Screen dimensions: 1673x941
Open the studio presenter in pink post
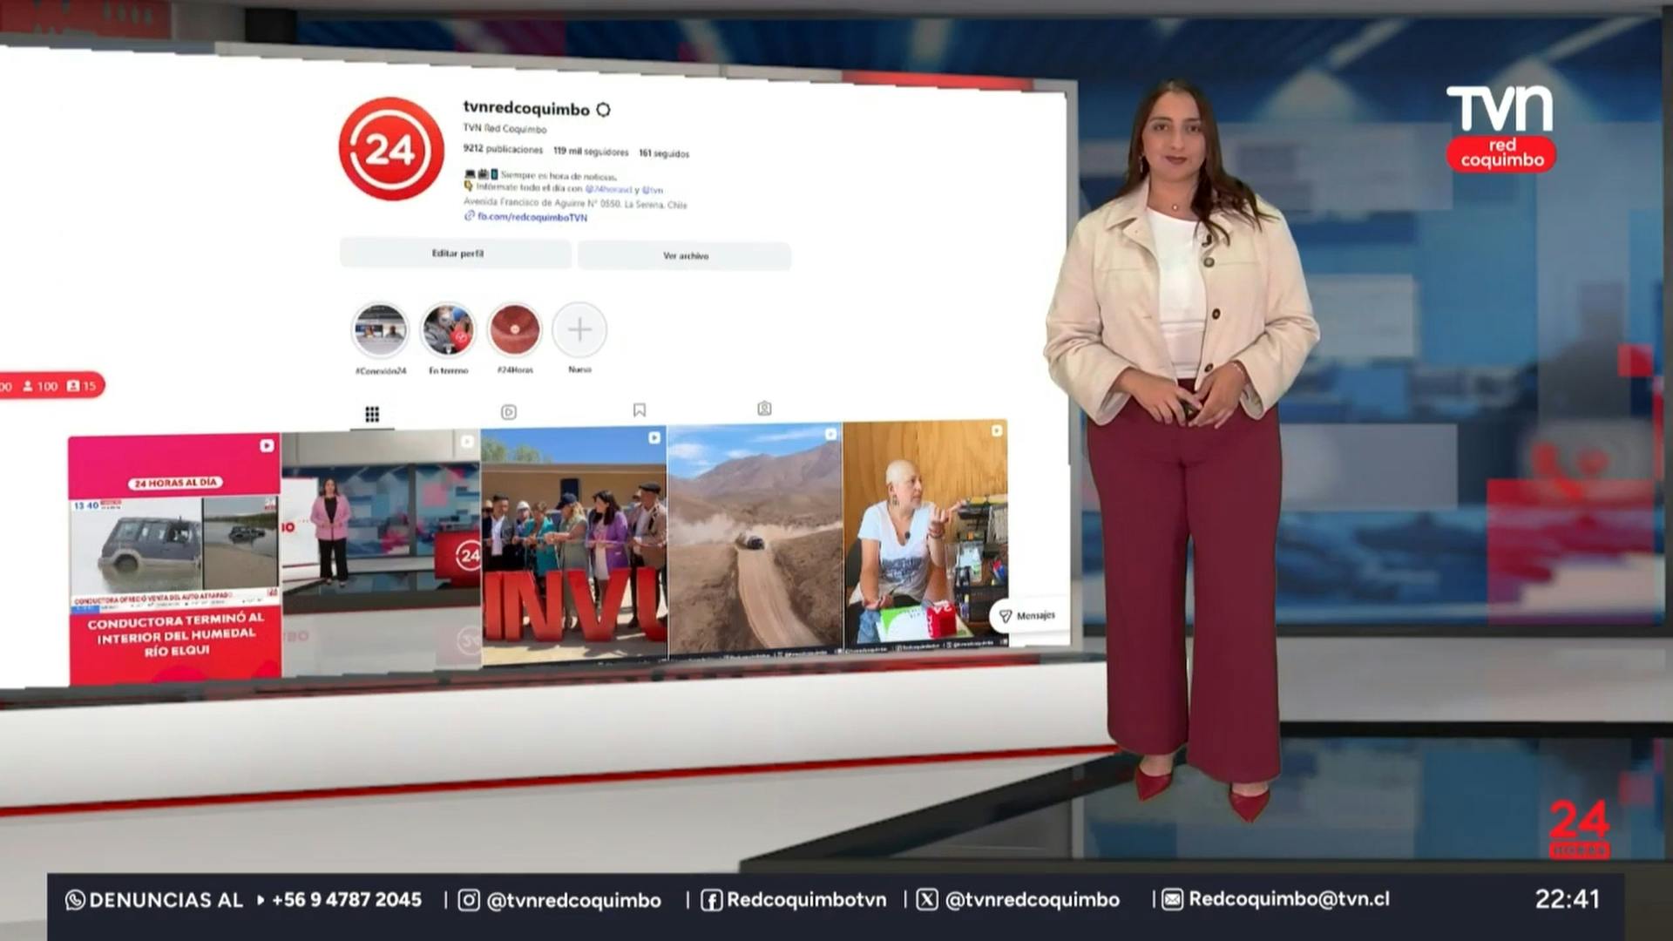pos(381,552)
